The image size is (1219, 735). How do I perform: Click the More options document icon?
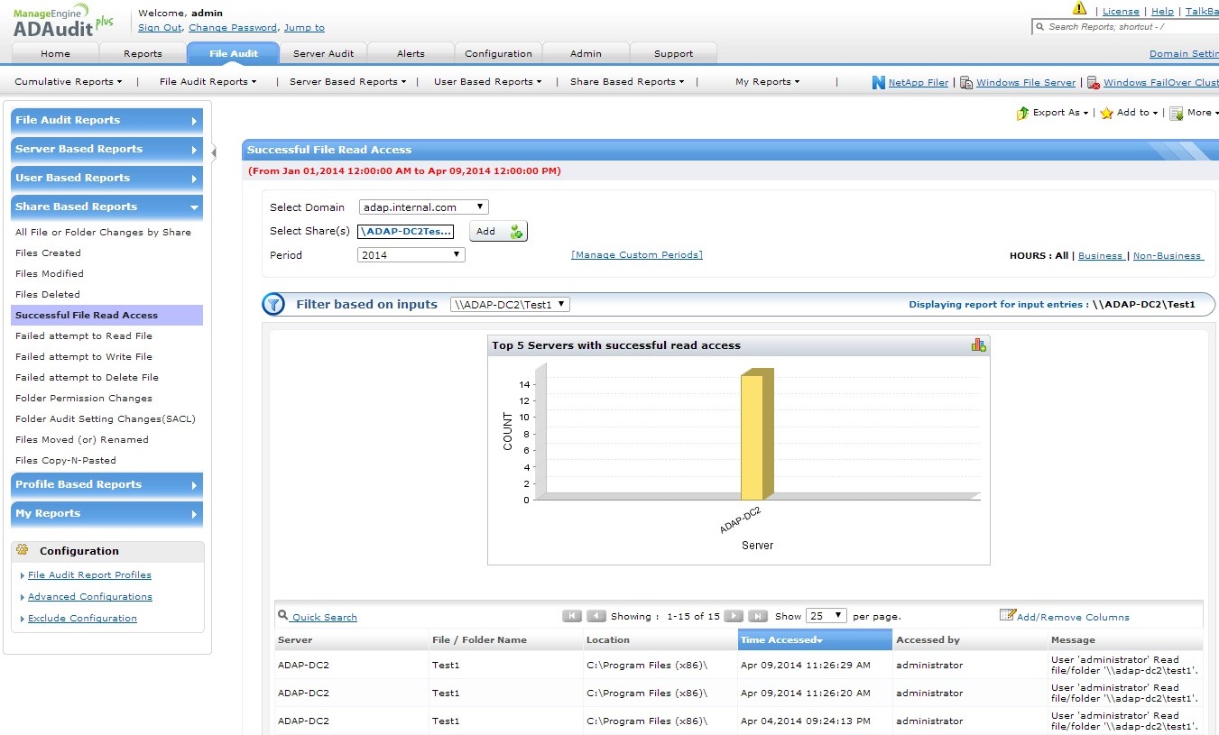tap(1177, 113)
